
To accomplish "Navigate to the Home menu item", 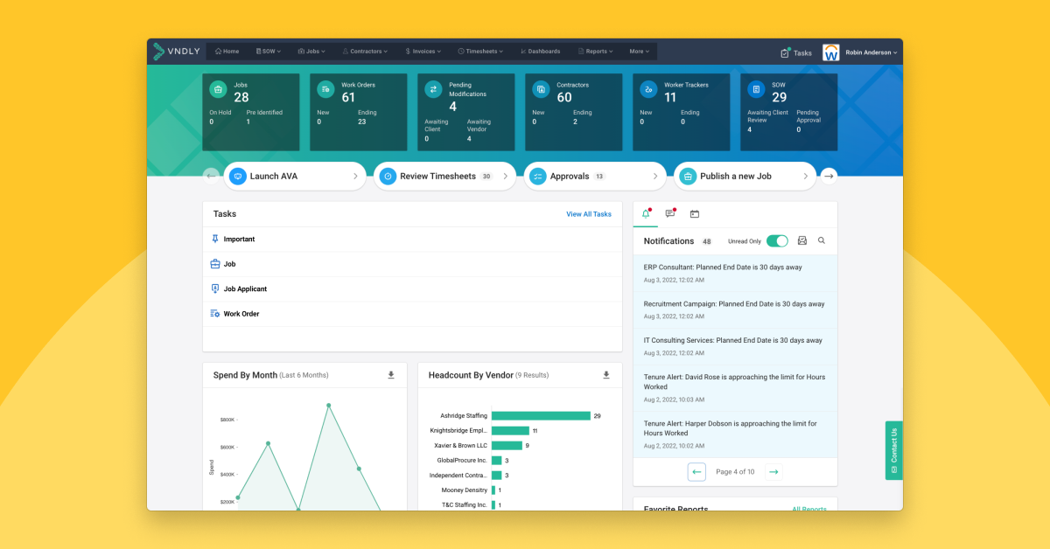I will (x=227, y=52).
